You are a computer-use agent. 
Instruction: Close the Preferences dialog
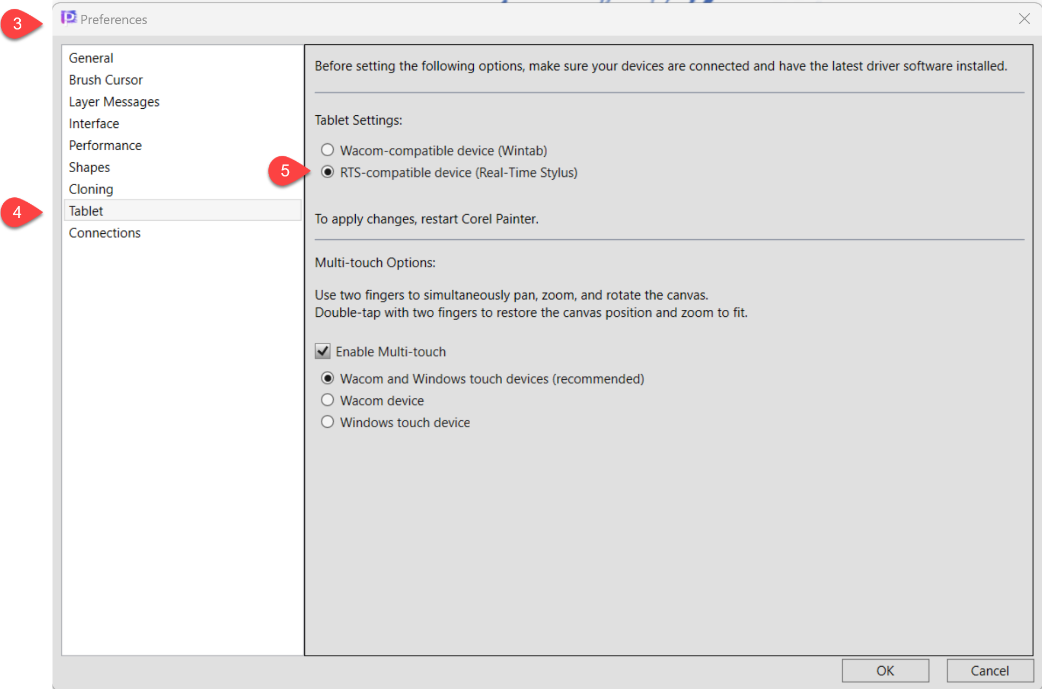1024,19
